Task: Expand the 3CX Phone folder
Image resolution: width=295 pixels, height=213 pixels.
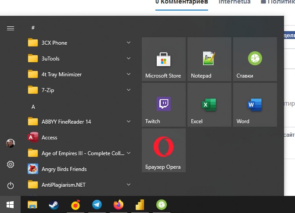Action: [129, 43]
